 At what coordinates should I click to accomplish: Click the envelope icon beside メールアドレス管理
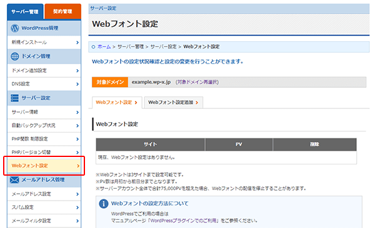14,179
